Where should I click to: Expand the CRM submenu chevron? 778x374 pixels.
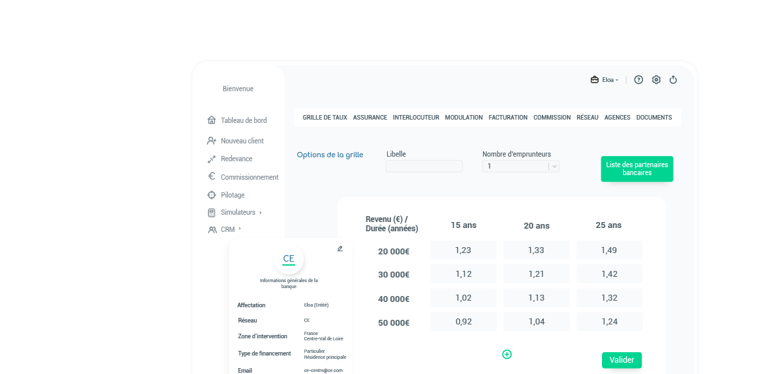[x=239, y=229]
